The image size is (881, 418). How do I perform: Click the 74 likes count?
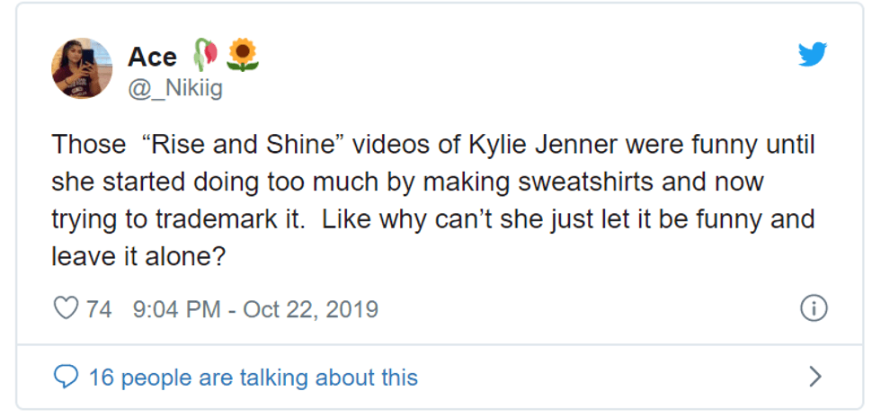99,310
